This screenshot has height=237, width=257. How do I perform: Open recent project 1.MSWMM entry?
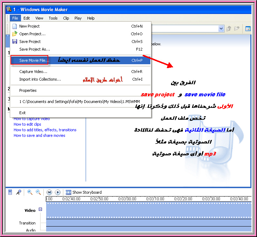(x=81, y=102)
